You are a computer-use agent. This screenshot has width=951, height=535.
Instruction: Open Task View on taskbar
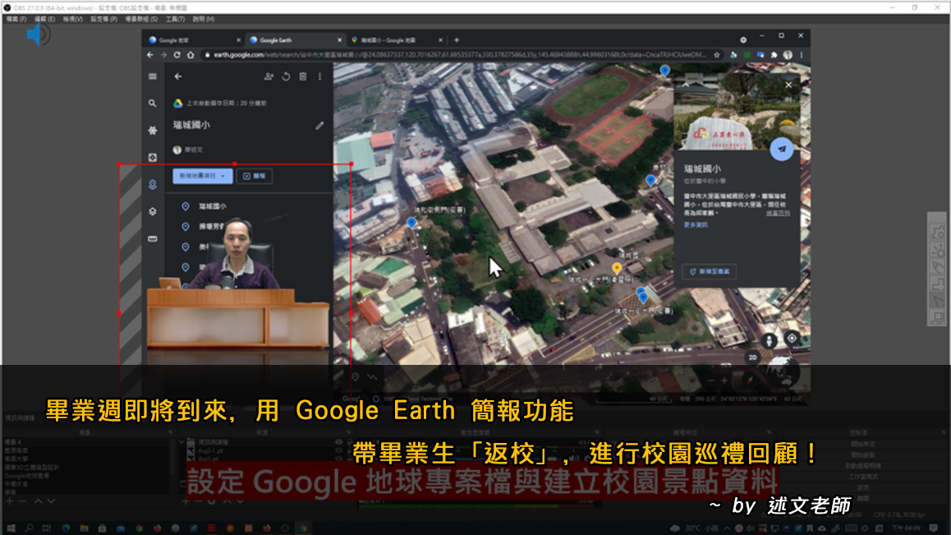(x=47, y=528)
